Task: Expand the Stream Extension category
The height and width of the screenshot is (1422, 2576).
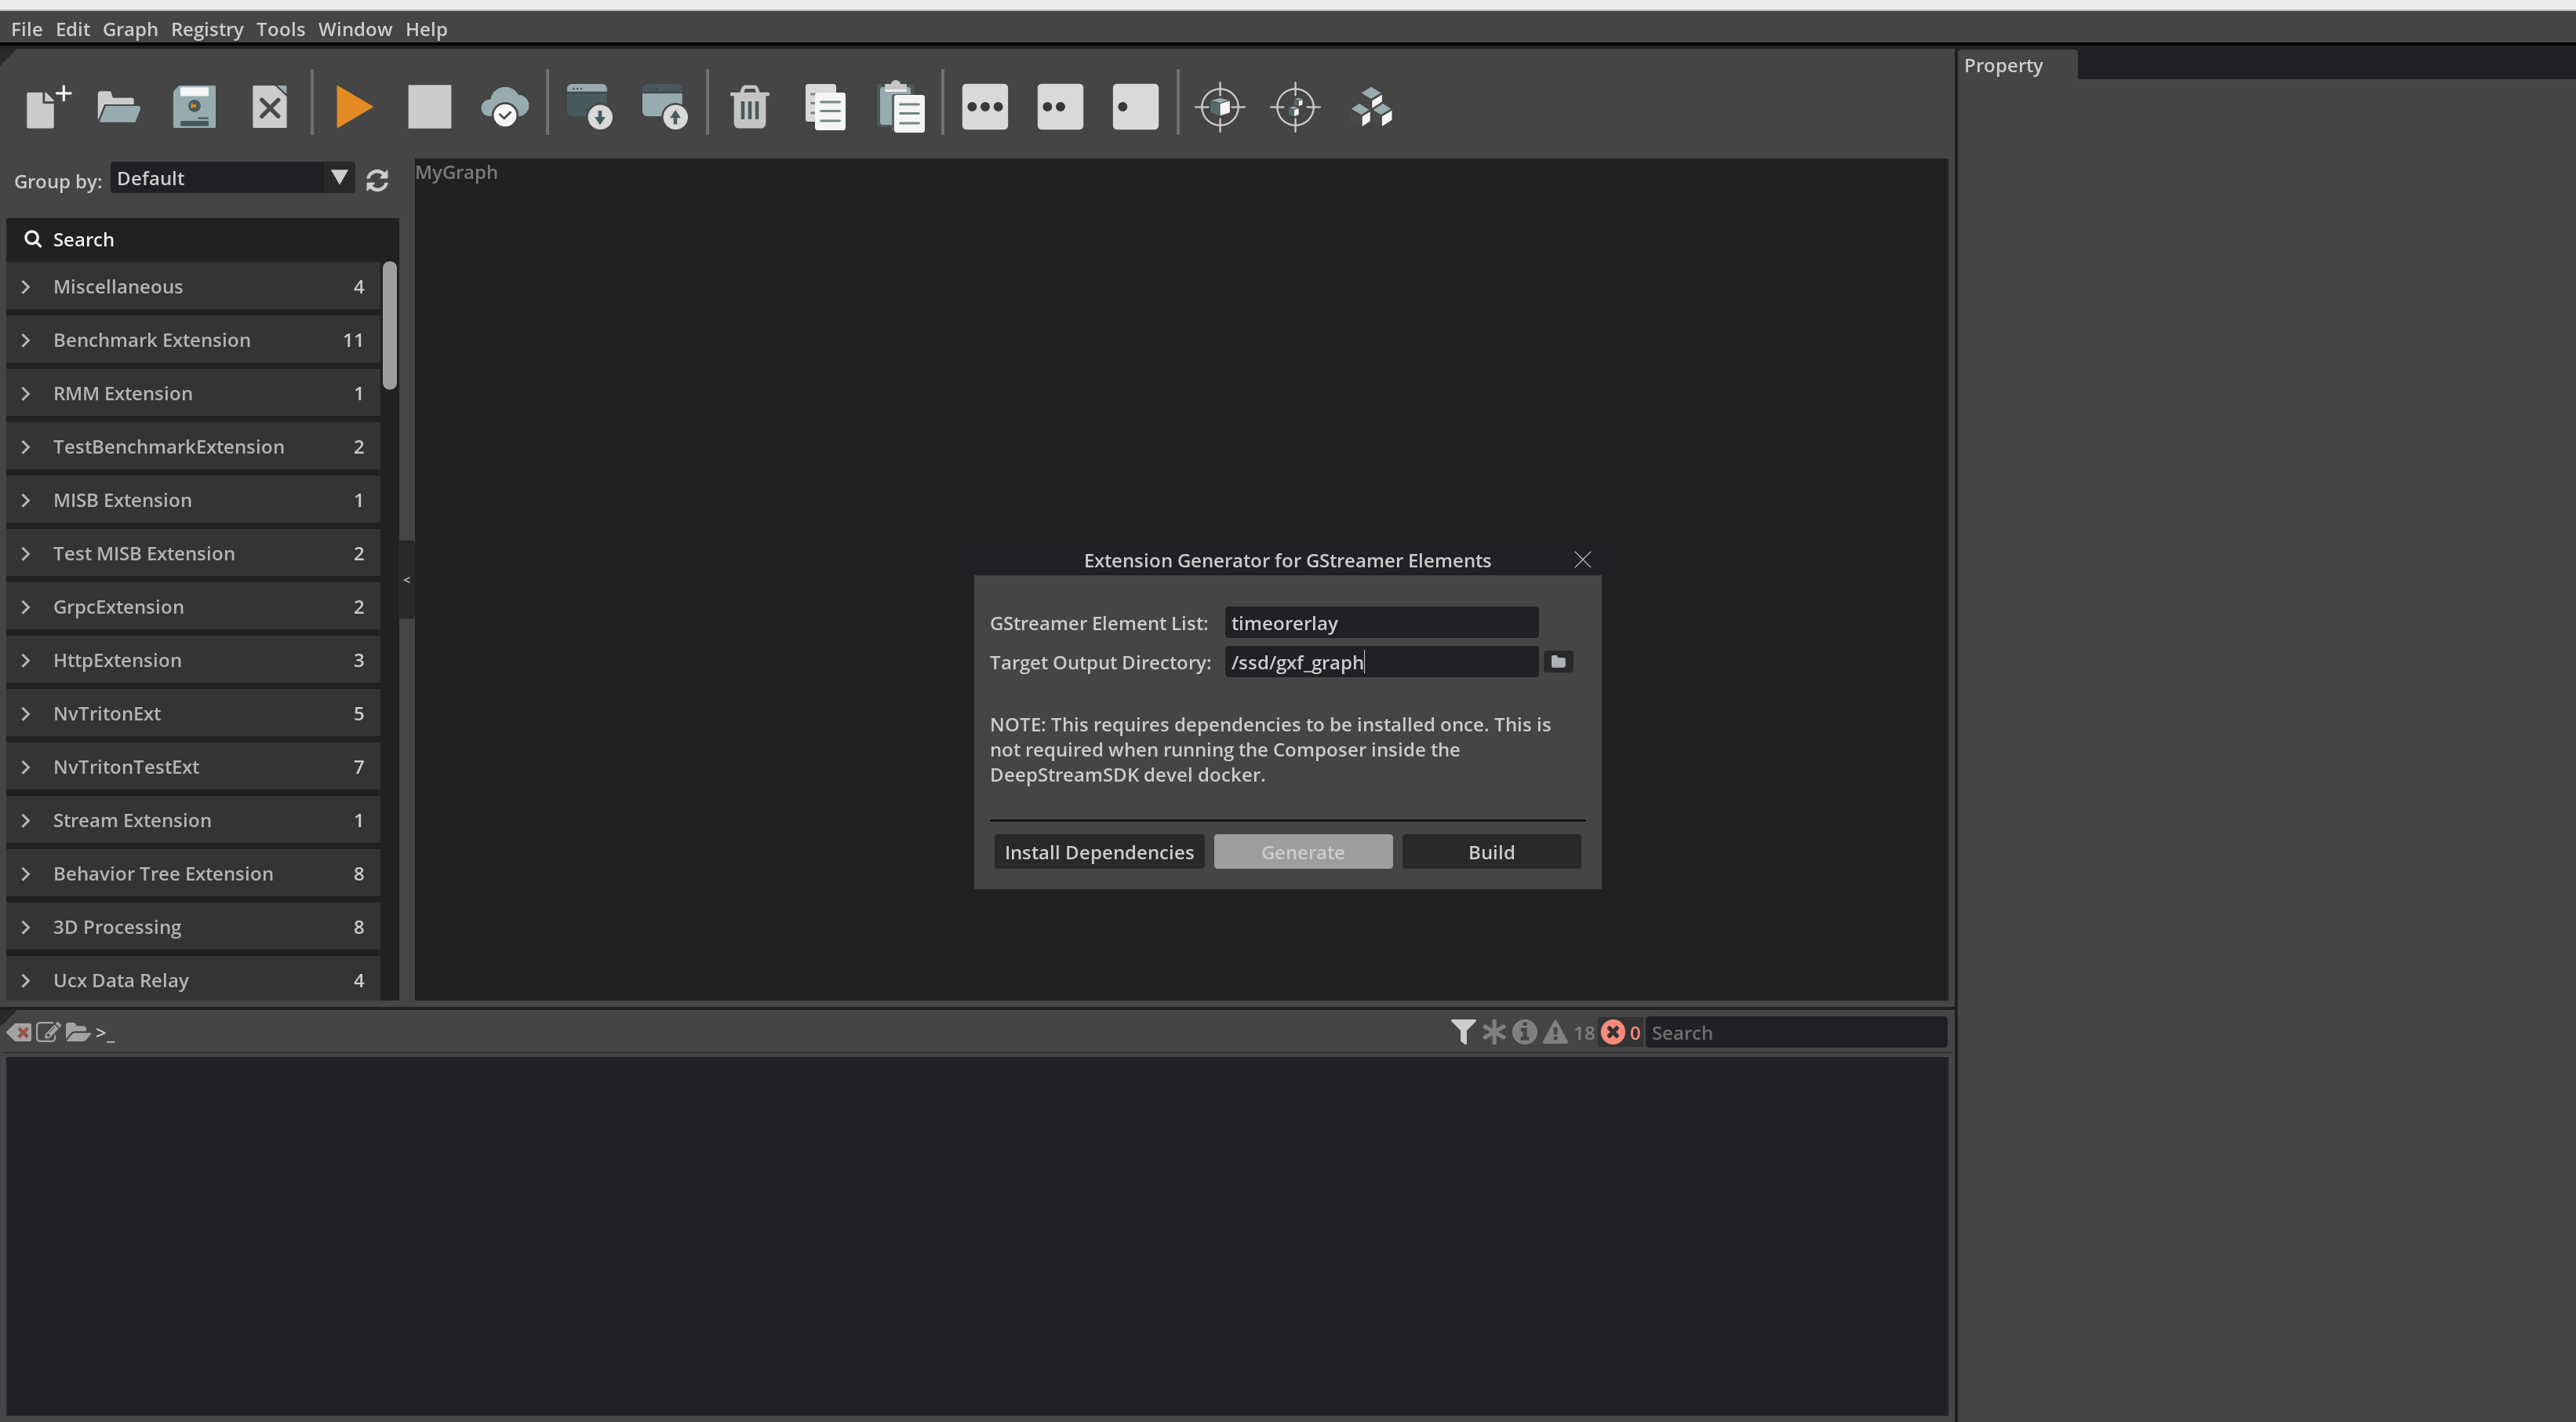Action: (x=193, y=821)
